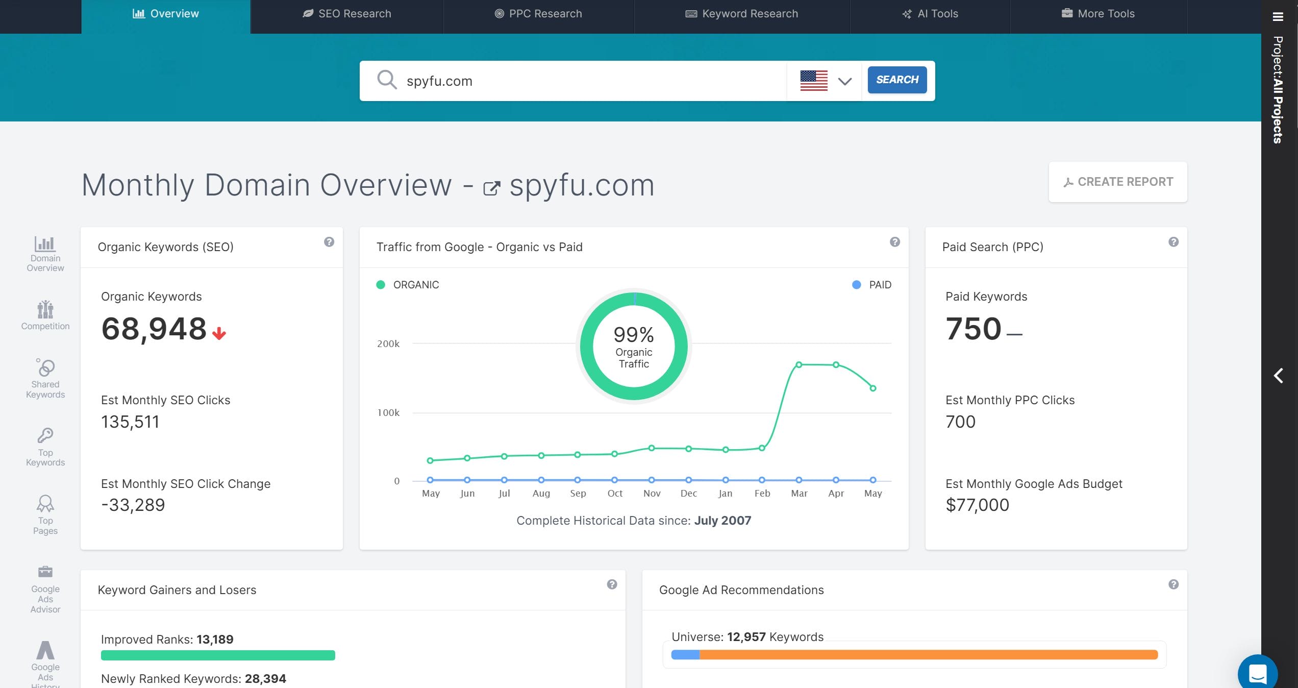Click Newly Ranked Keywords: 28,394
The height and width of the screenshot is (688, 1298).
[193, 679]
